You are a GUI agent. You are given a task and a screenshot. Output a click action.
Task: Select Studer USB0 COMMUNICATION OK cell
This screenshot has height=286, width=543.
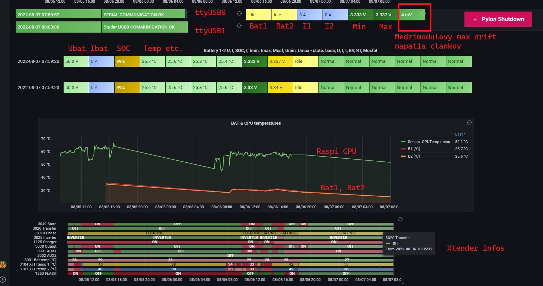click(x=145, y=27)
